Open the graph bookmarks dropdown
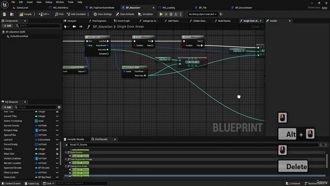Image resolution: width=330 pixels, height=186 pixels. click(x=67, y=27)
